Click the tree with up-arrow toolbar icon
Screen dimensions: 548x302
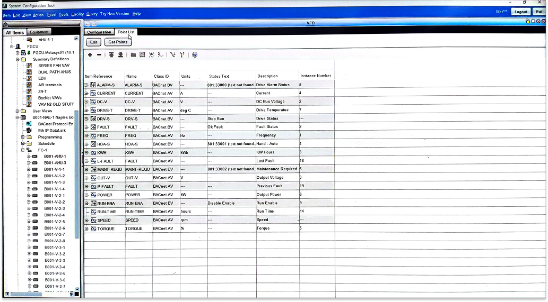[182, 54]
